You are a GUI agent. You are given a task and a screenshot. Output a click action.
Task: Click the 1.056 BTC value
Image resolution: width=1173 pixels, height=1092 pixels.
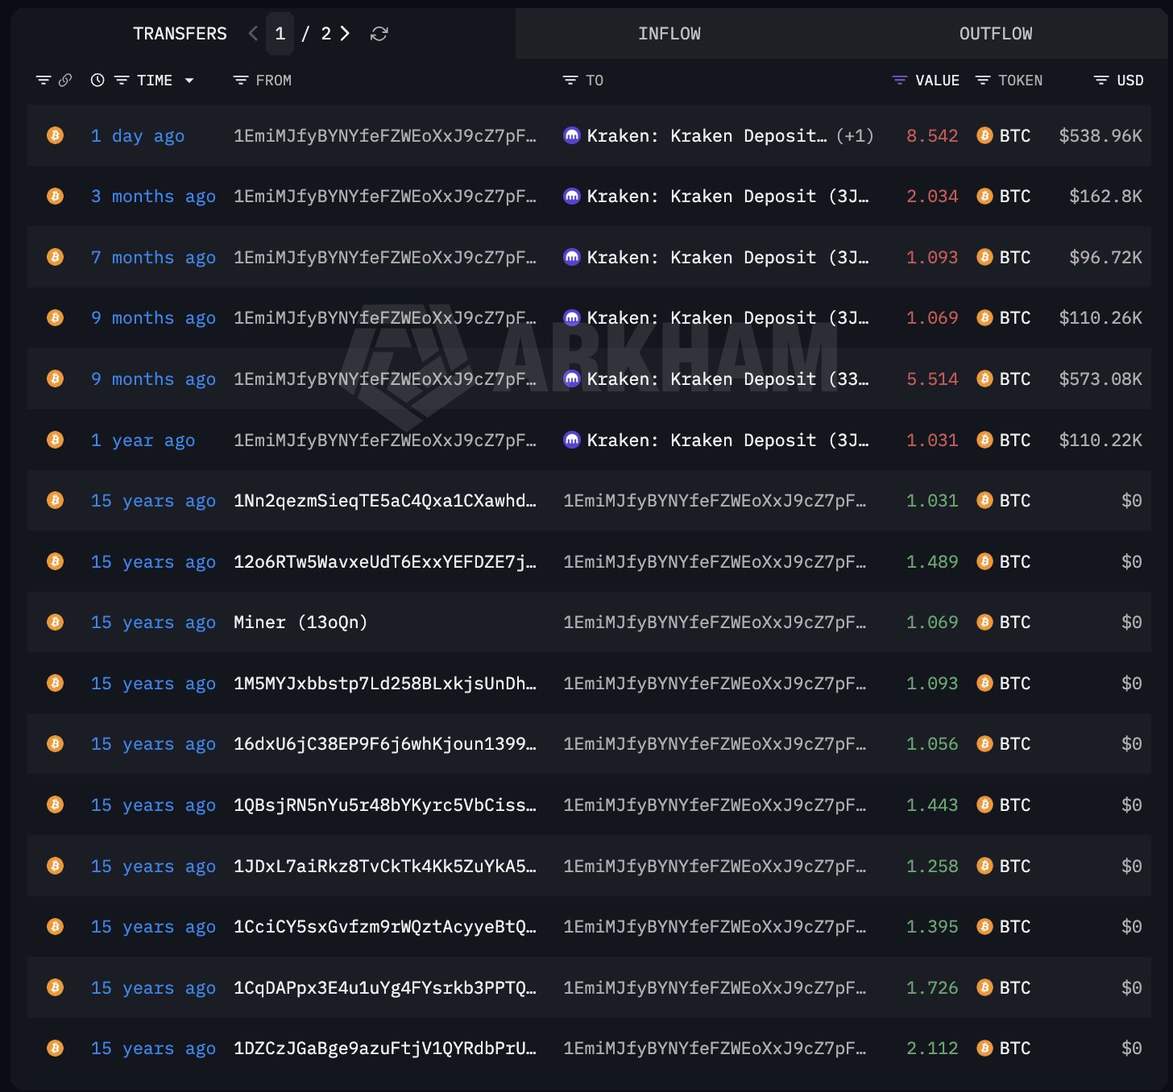(932, 744)
